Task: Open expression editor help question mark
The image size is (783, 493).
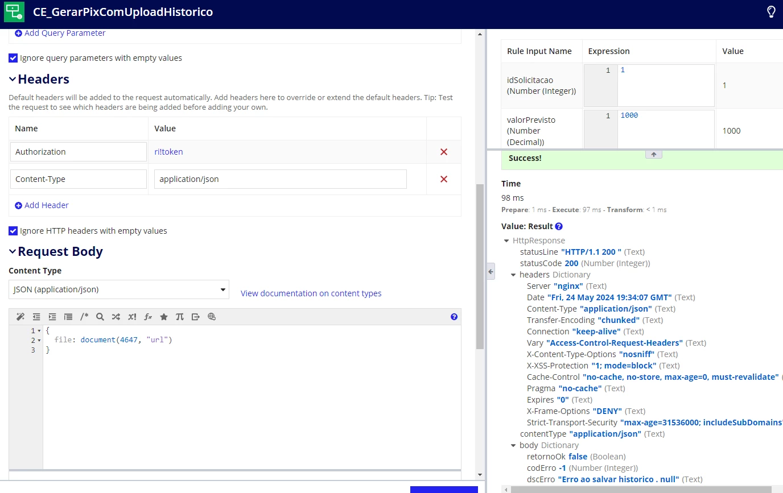Action: [454, 317]
